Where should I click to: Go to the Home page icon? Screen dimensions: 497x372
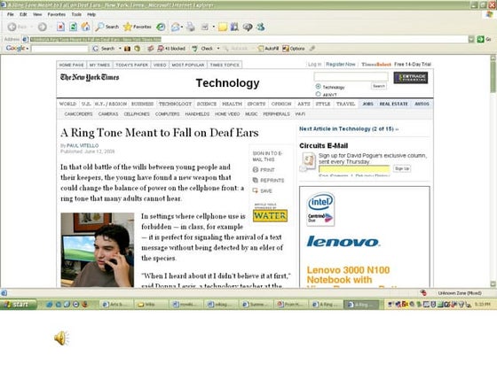point(85,27)
